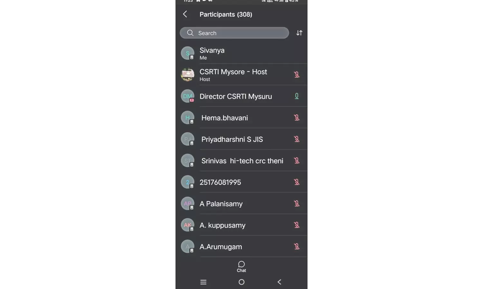The height and width of the screenshot is (289, 483).
Task: Toggle mute icon for CSRTI Mysore - Host
Action: click(297, 74)
